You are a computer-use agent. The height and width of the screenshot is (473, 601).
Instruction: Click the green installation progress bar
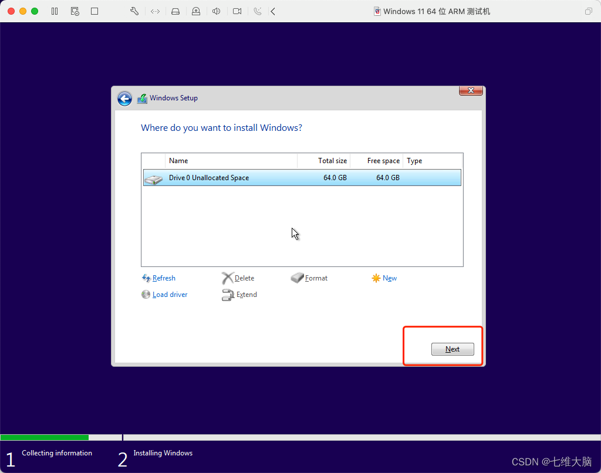45,437
